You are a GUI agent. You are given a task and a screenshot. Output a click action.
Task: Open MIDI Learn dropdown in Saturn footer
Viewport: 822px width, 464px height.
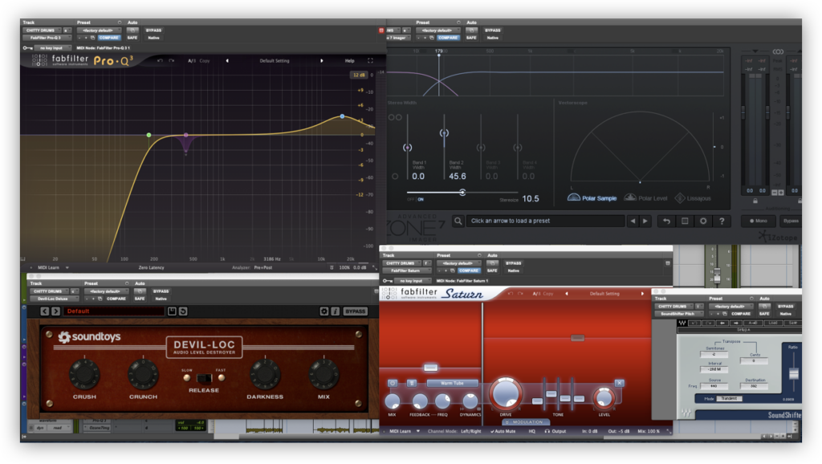405,431
